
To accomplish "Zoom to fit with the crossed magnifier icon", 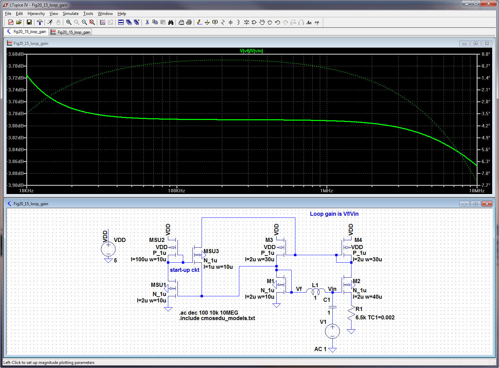I will coord(92,22).
